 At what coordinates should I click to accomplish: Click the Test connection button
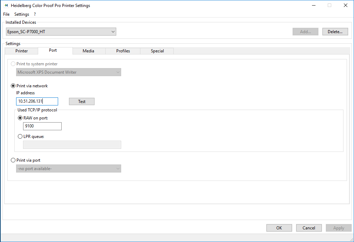pos(82,102)
